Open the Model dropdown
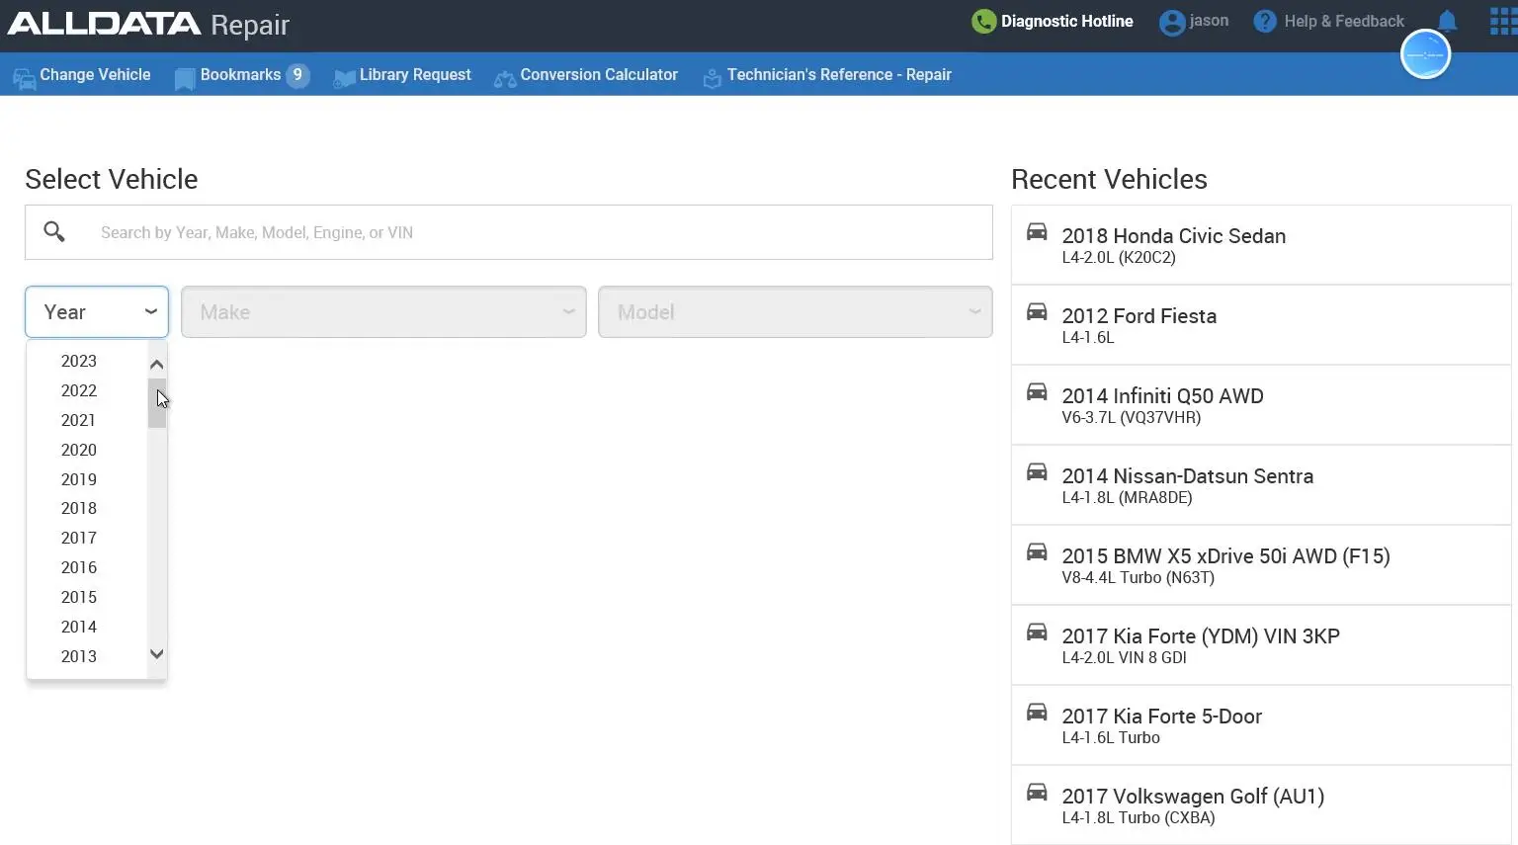1518x845 pixels. [796, 312]
